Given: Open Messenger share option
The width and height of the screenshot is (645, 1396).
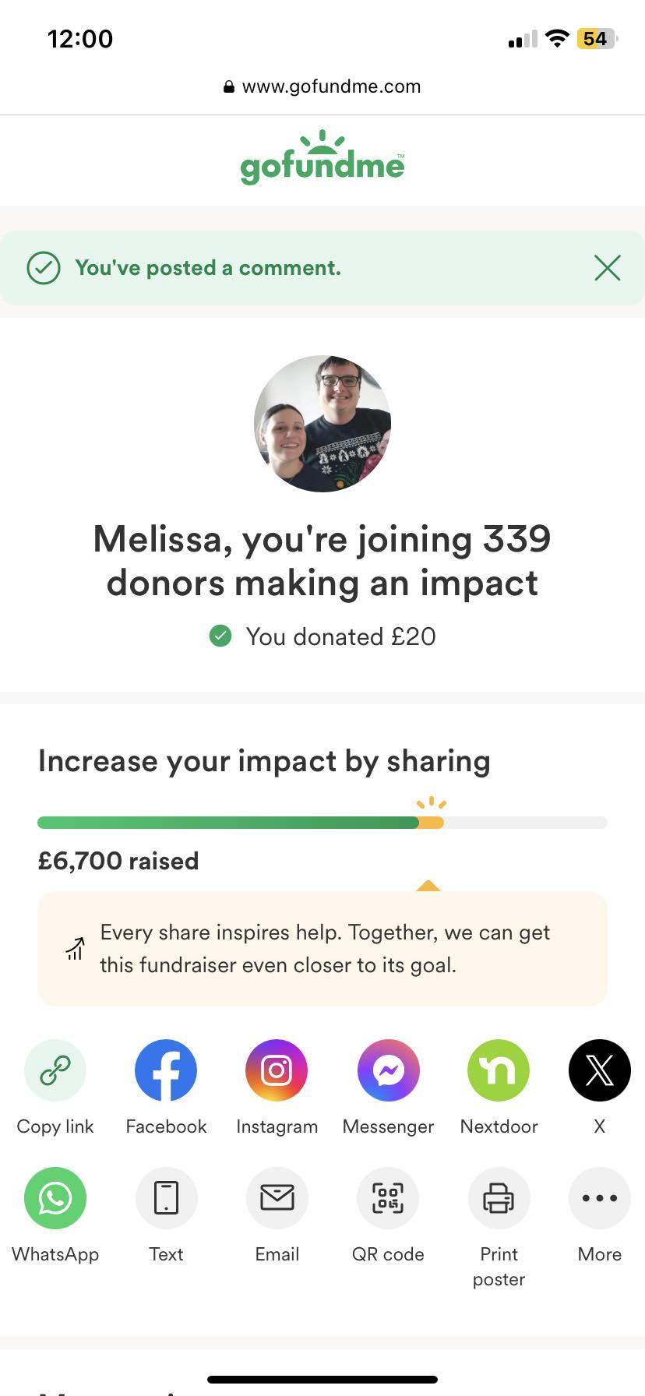Looking at the screenshot, I should click(388, 1070).
